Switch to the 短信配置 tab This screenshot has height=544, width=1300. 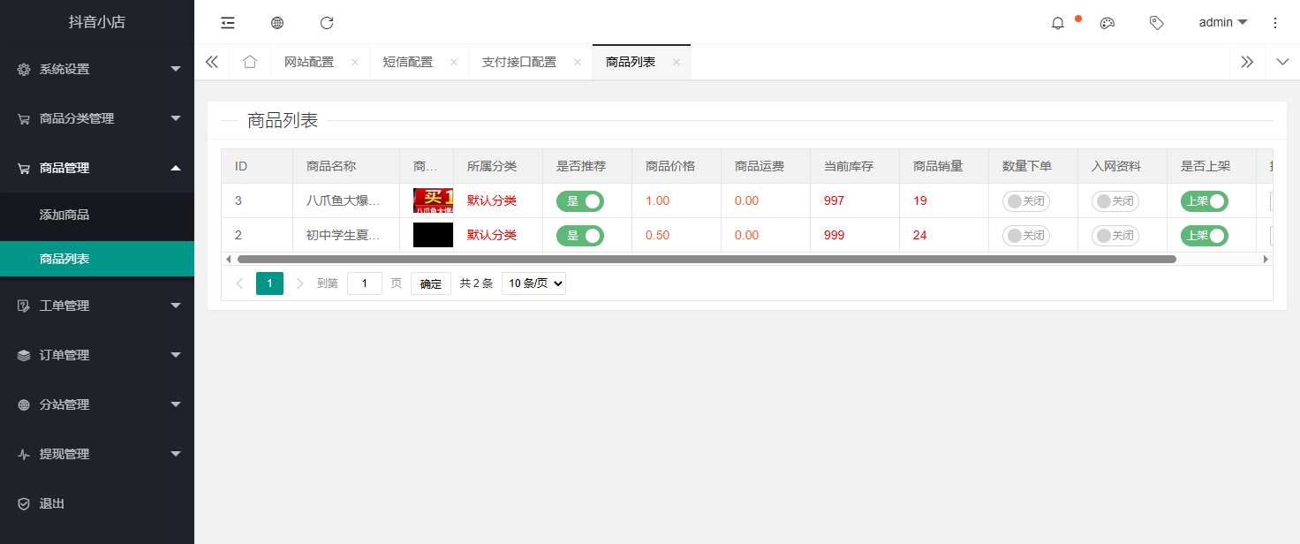(x=408, y=62)
